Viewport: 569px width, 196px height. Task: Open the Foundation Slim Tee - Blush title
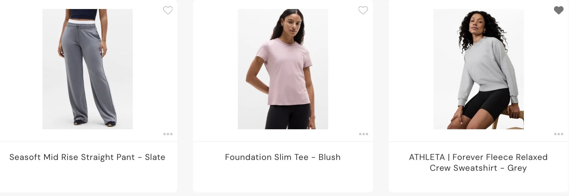(283, 157)
